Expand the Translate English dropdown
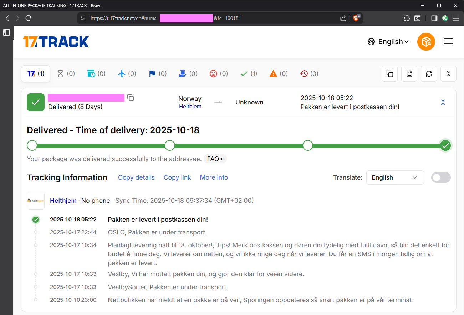Screen dimensions: 464x315 (395, 177)
